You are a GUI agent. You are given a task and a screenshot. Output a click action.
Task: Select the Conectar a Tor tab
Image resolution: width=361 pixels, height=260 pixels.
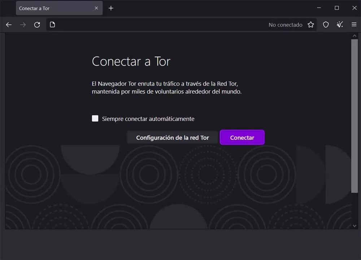coord(59,8)
